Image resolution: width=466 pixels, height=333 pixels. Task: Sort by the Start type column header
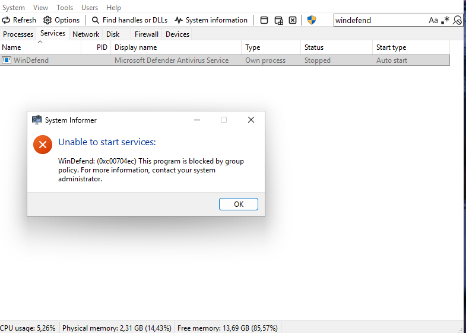point(411,47)
